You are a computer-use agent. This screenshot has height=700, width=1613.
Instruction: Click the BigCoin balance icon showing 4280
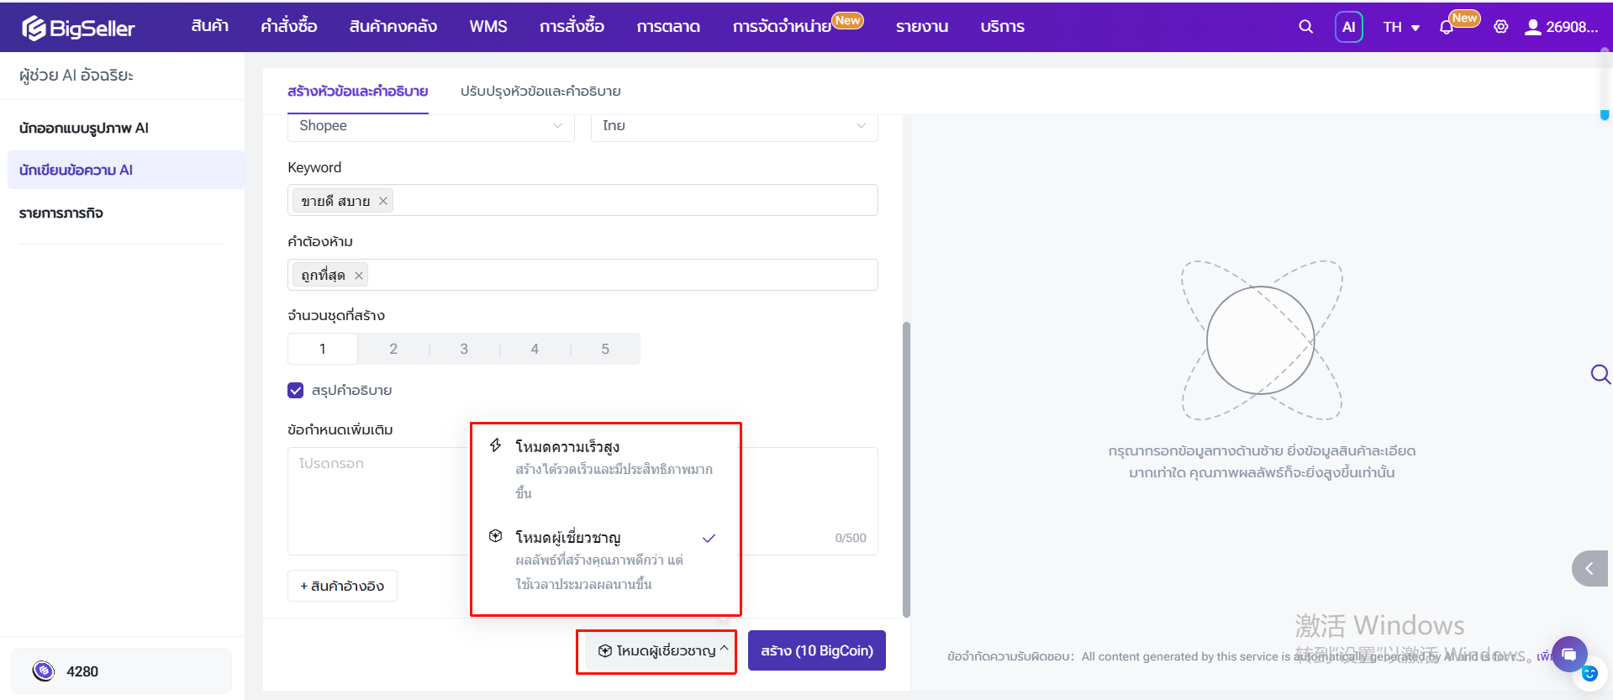[43, 671]
